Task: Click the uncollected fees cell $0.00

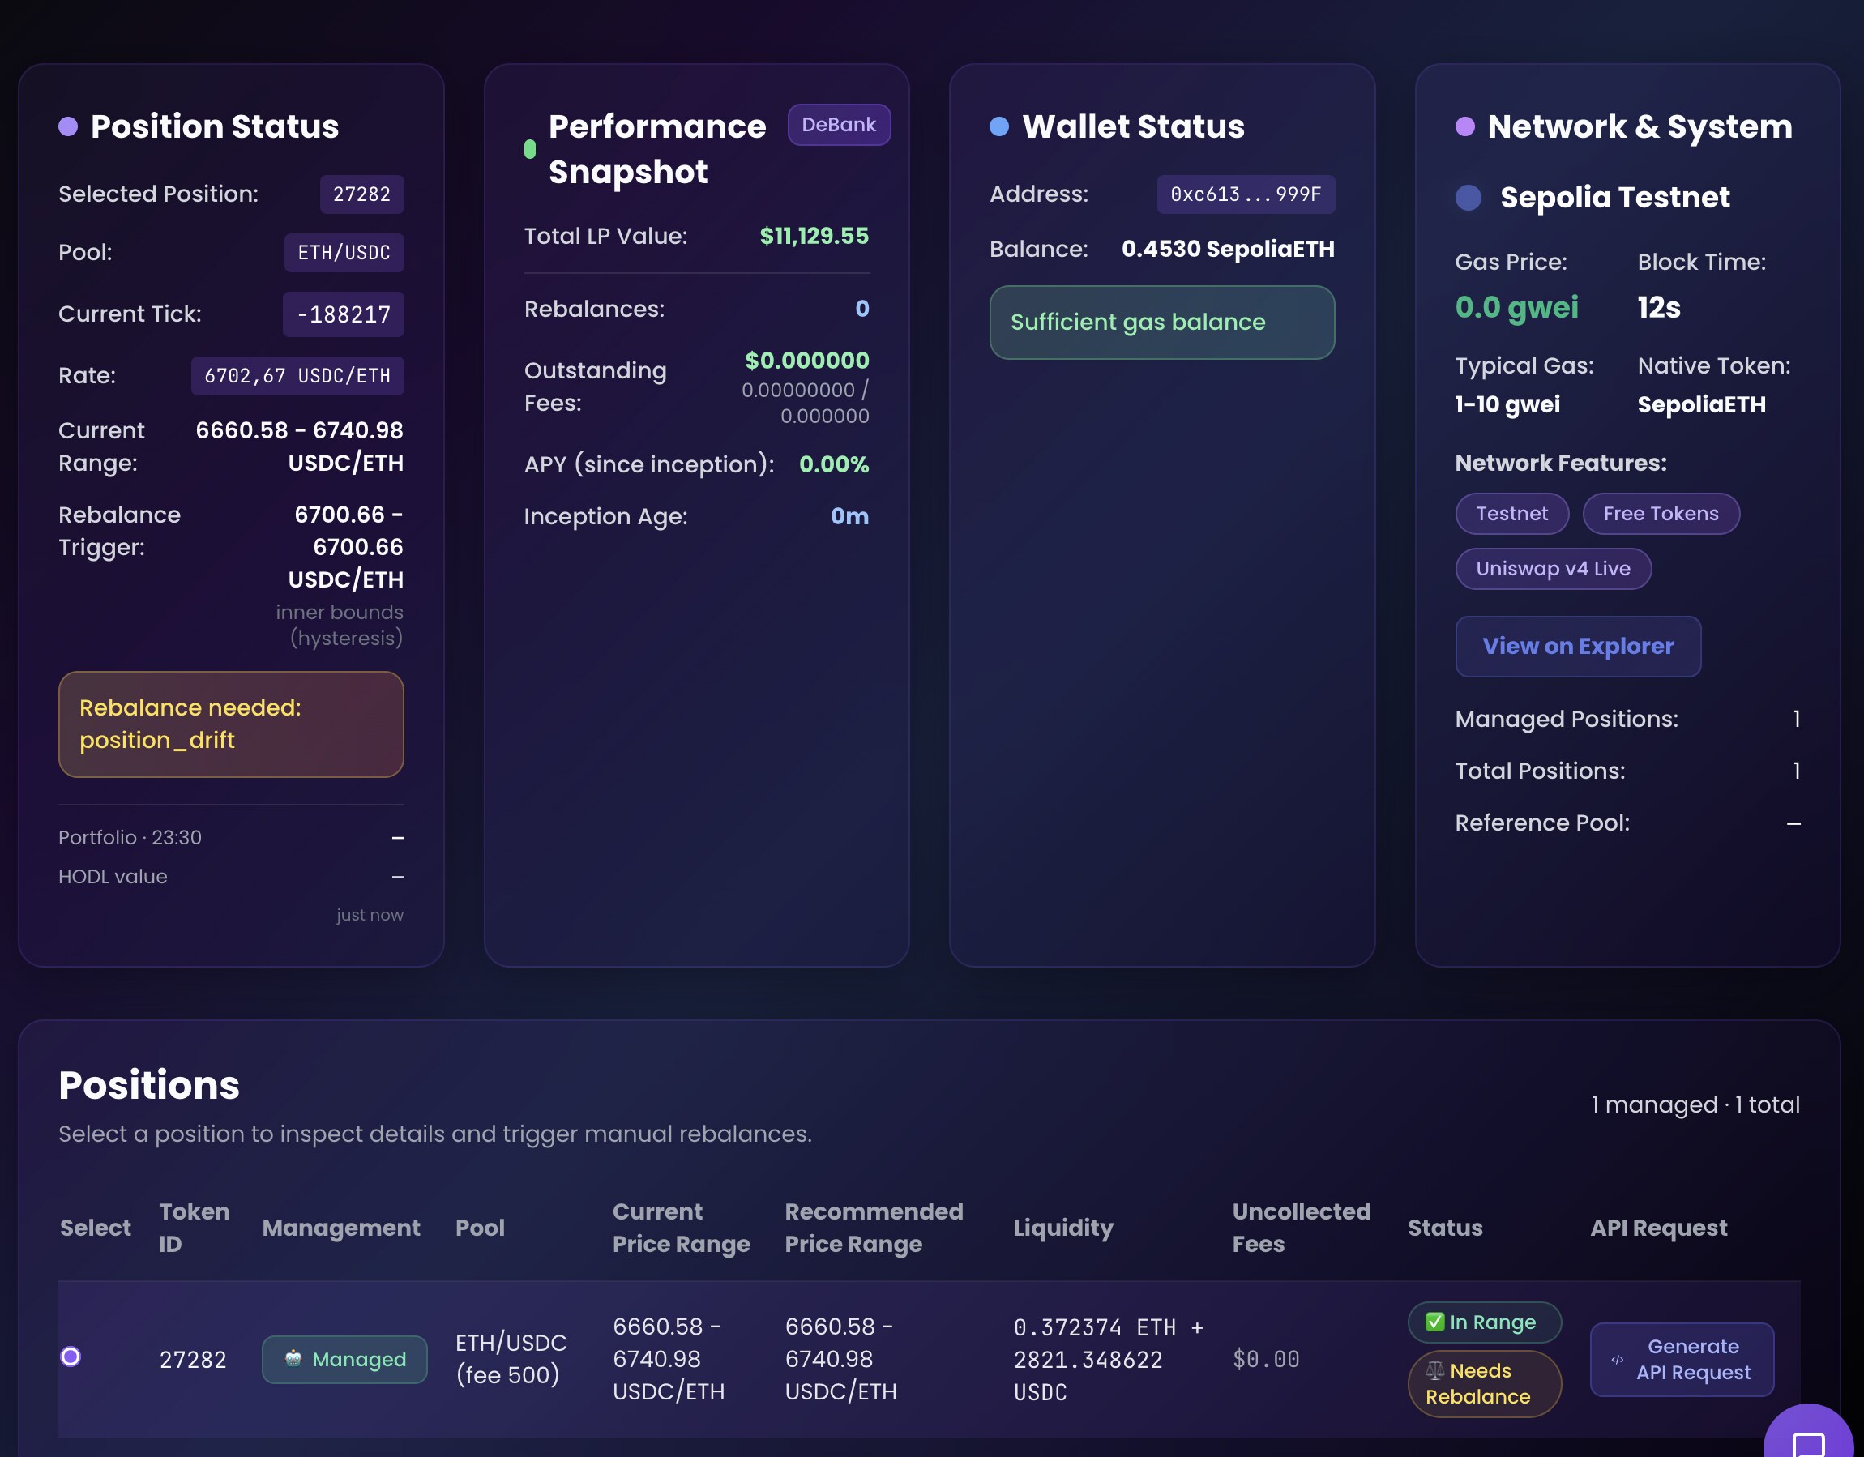Action: [1266, 1359]
